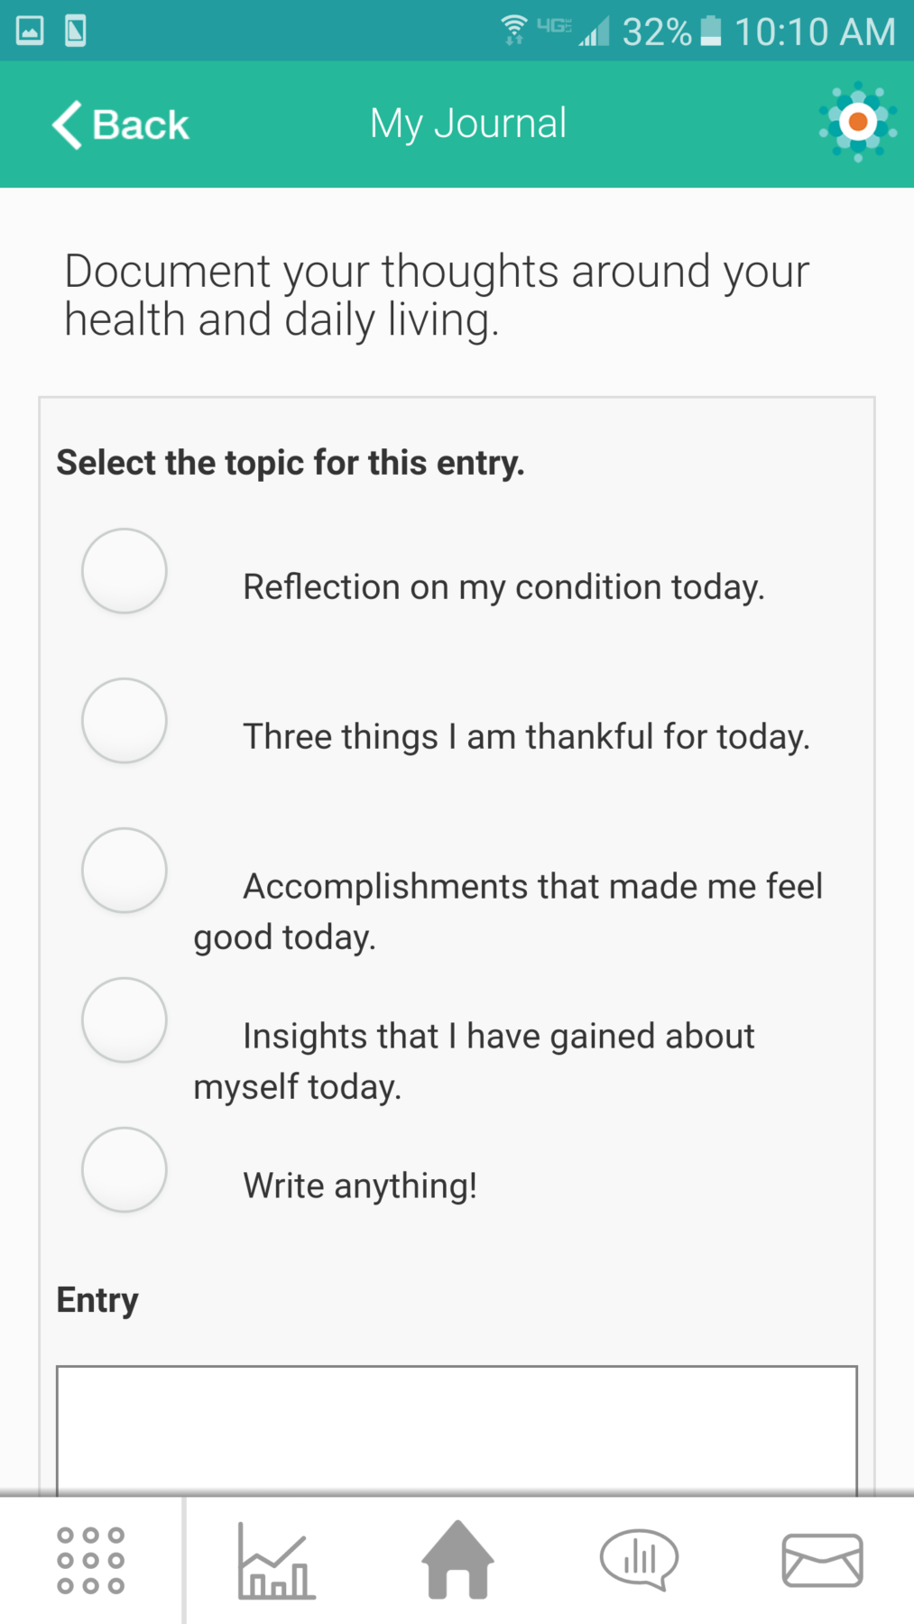
Task: Pick "Insights that I have gained" radio
Action: pos(125,1020)
